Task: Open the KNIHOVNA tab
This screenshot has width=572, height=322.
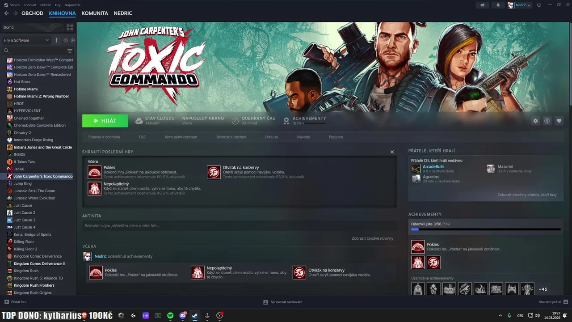Action: coord(62,13)
